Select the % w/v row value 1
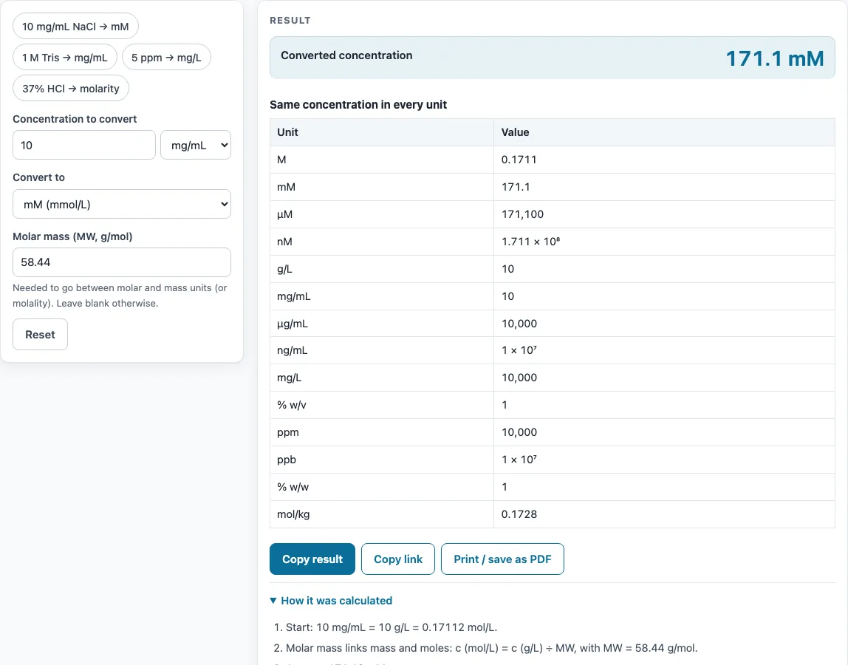This screenshot has height=665, width=848. tap(505, 405)
